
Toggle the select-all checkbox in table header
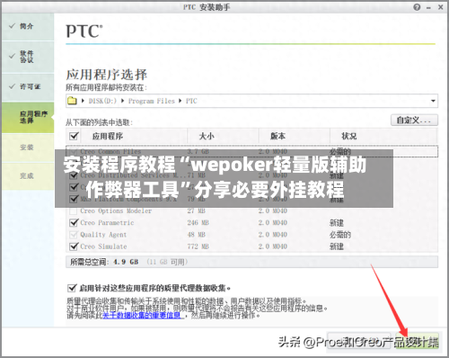74,136
